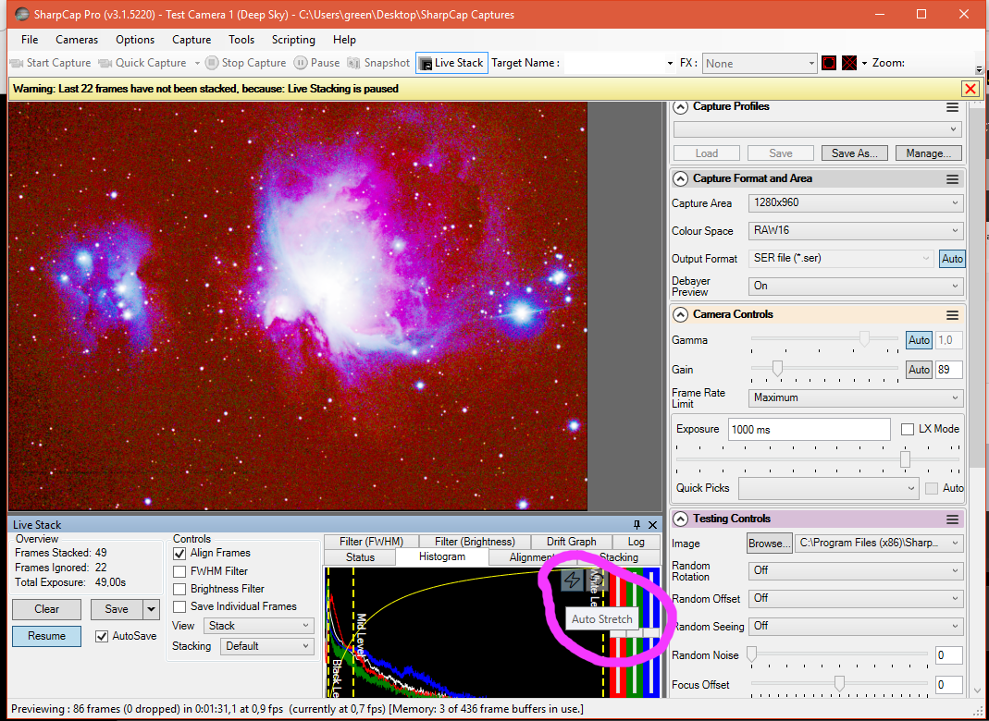Image resolution: width=989 pixels, height=721 pixels.
Task: Click the reset stretch icon beside Auto Stretch
Action: (x=597, y=580)
